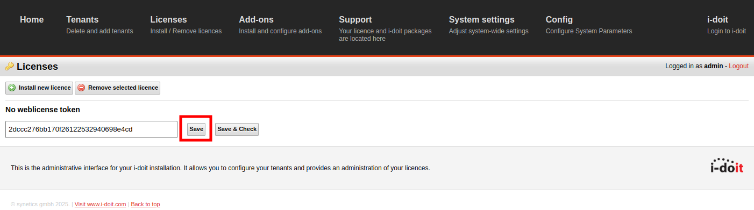754x210 pixels.
Task: Follow the Visit www.i-doit.com link
Action: (x=100, y=204)
